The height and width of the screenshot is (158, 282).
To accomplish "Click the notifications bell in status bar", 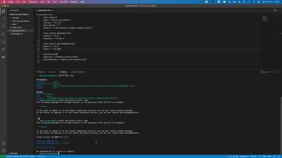I will tap(278, 156).
